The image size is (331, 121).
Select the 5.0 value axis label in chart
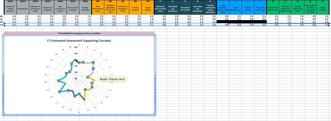pyautogui.click(x=76, y=48)
